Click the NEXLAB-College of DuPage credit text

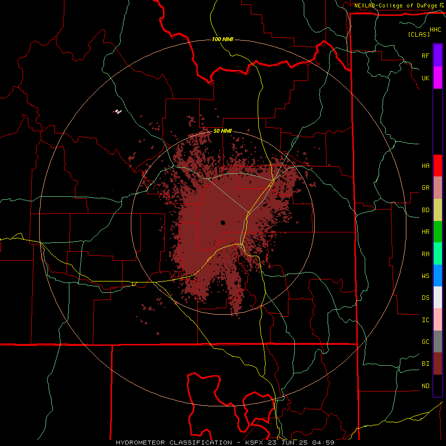click(395, 5)
